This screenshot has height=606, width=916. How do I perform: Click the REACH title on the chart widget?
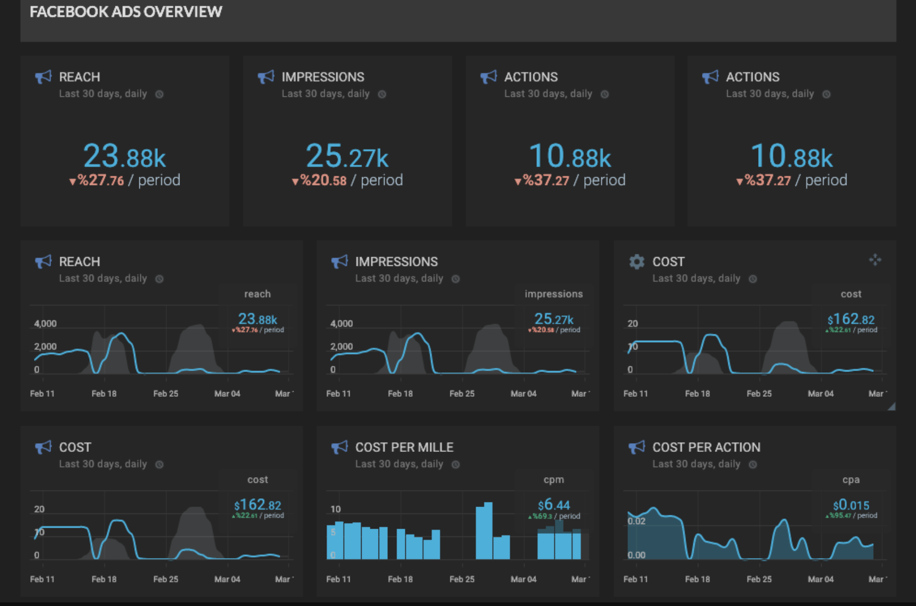[79, 262]
